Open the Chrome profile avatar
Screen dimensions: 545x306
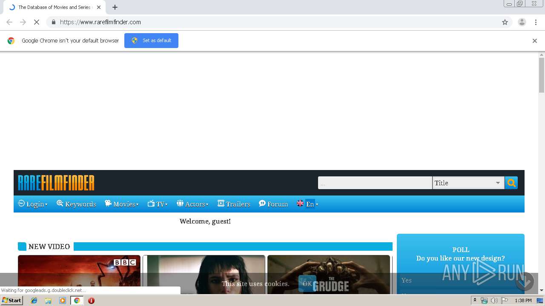[x=522, y=22]
